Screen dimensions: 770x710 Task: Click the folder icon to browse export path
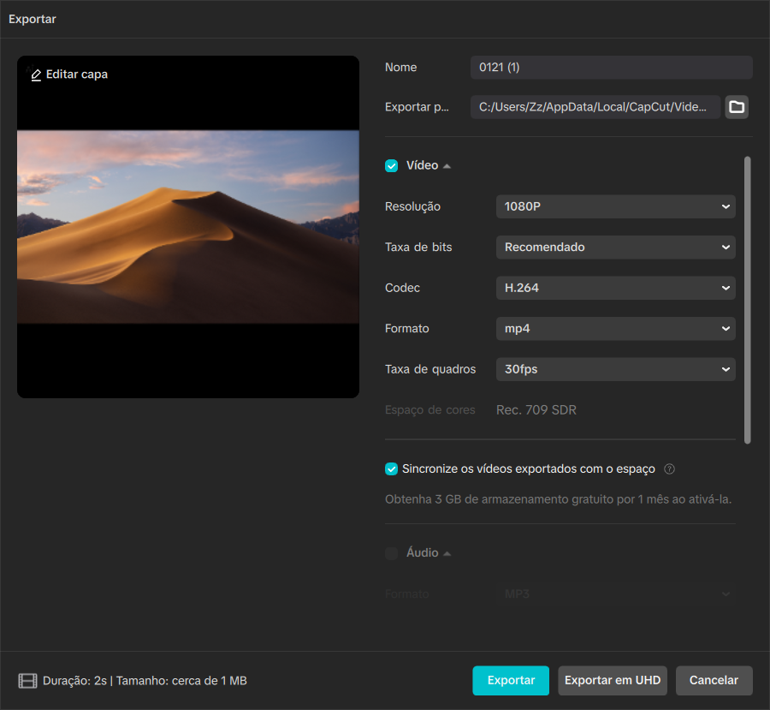point(736,107)
